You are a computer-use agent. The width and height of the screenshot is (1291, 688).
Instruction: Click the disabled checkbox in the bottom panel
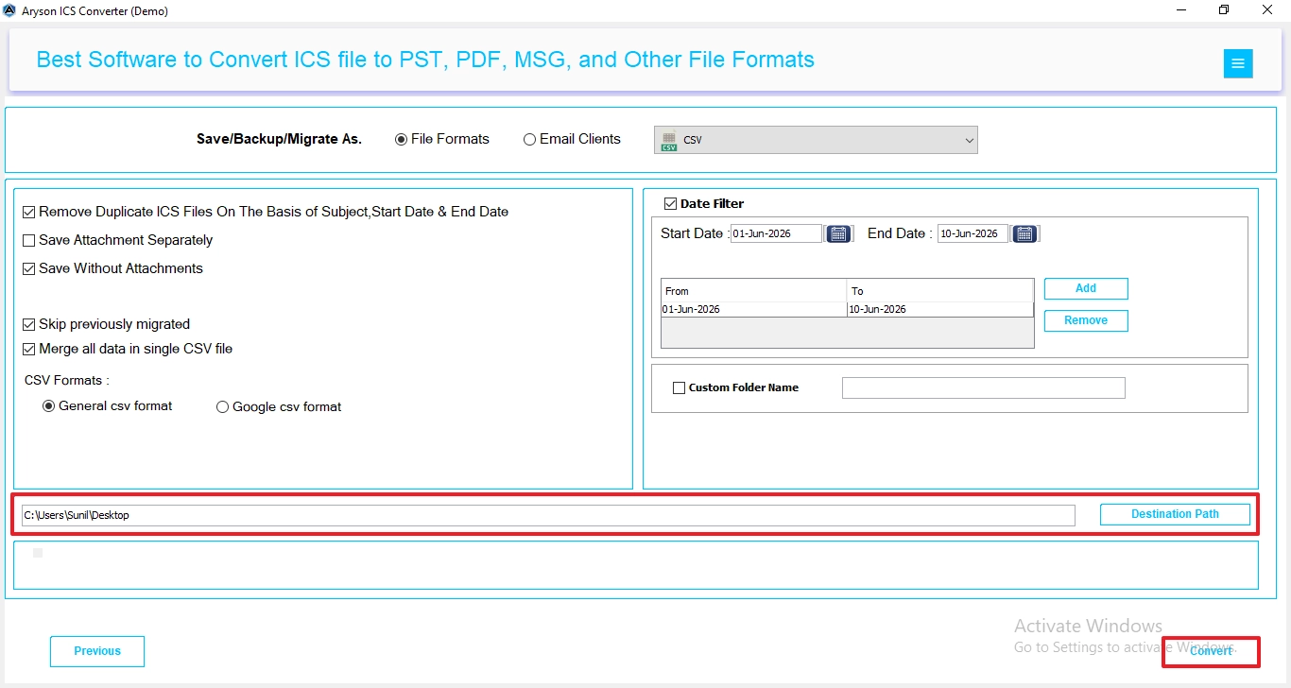pyautogui.click(x=38, y=553)
